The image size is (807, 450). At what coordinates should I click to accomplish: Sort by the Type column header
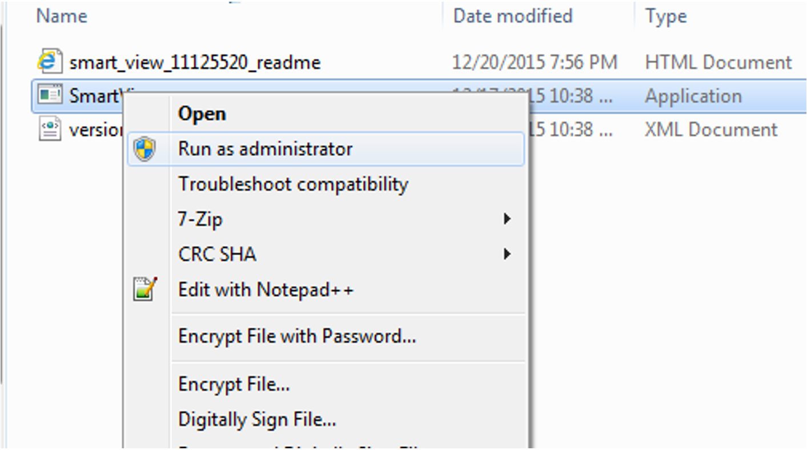[x=665, y=16]
